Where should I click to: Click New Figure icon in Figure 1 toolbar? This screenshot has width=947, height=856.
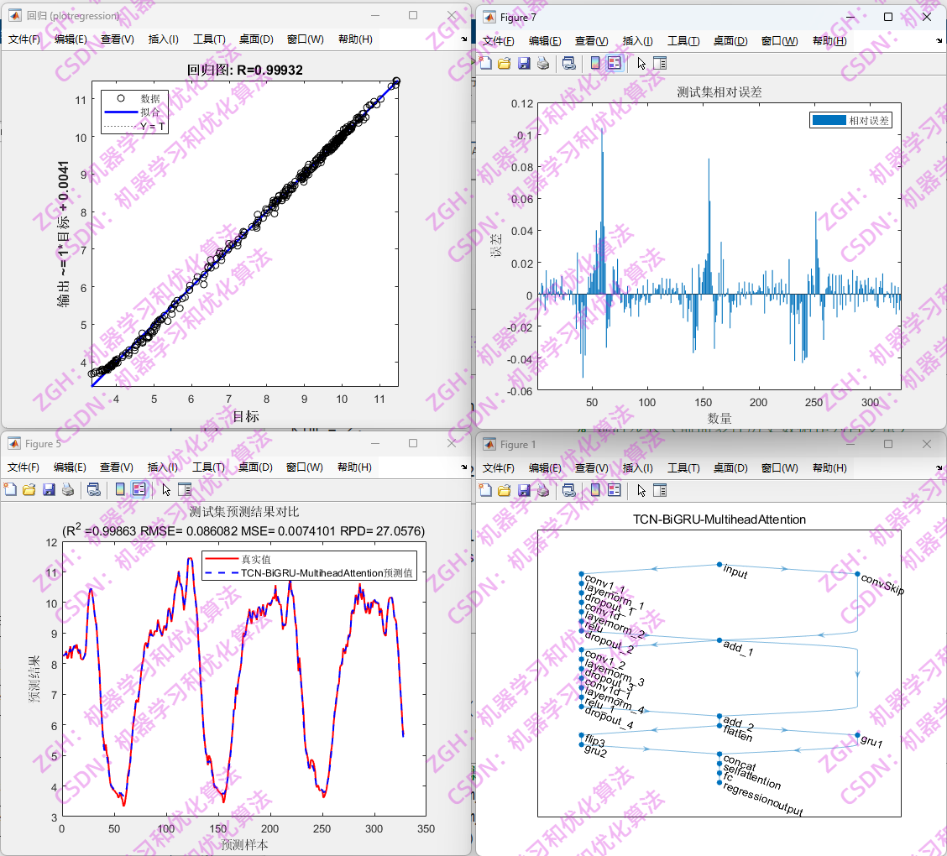click(x=485, y=490)
